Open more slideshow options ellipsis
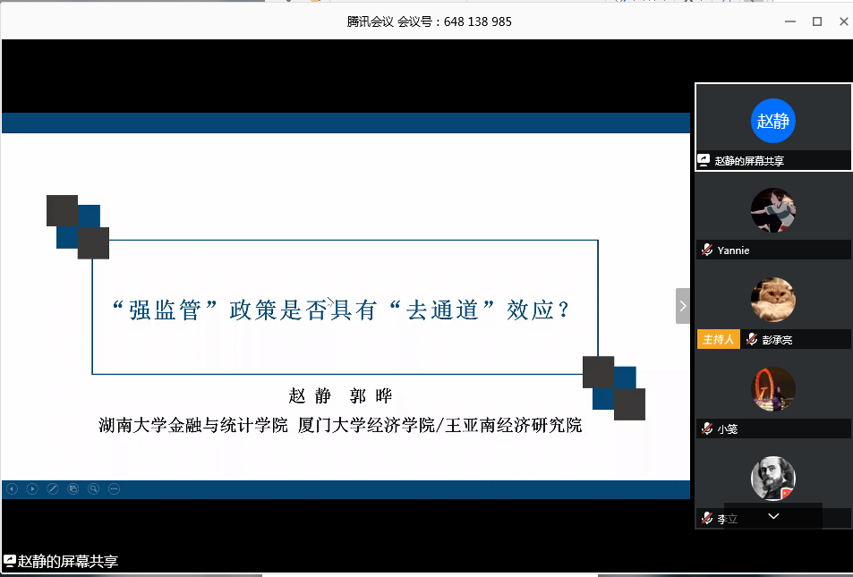The height and width of the screenshot is (577, 853). coord(114,488)
